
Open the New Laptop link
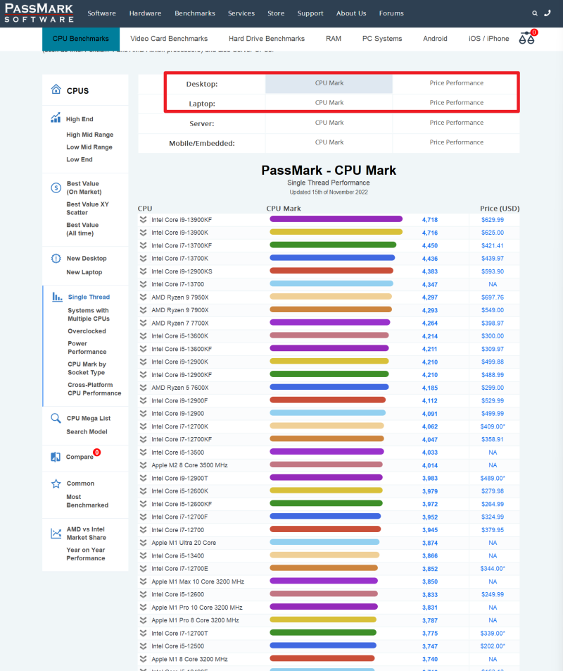(x=84, y=272)
